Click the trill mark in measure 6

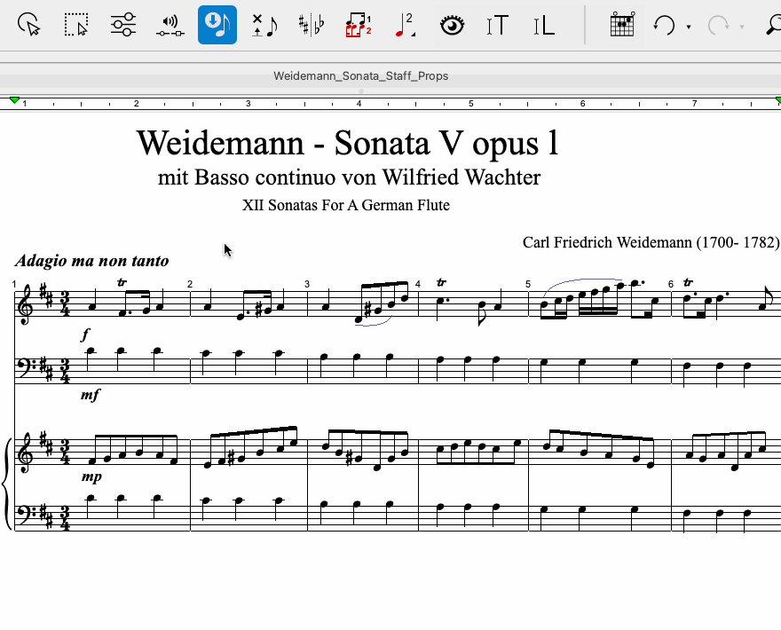pyautogui.click(x=689, y=282)
